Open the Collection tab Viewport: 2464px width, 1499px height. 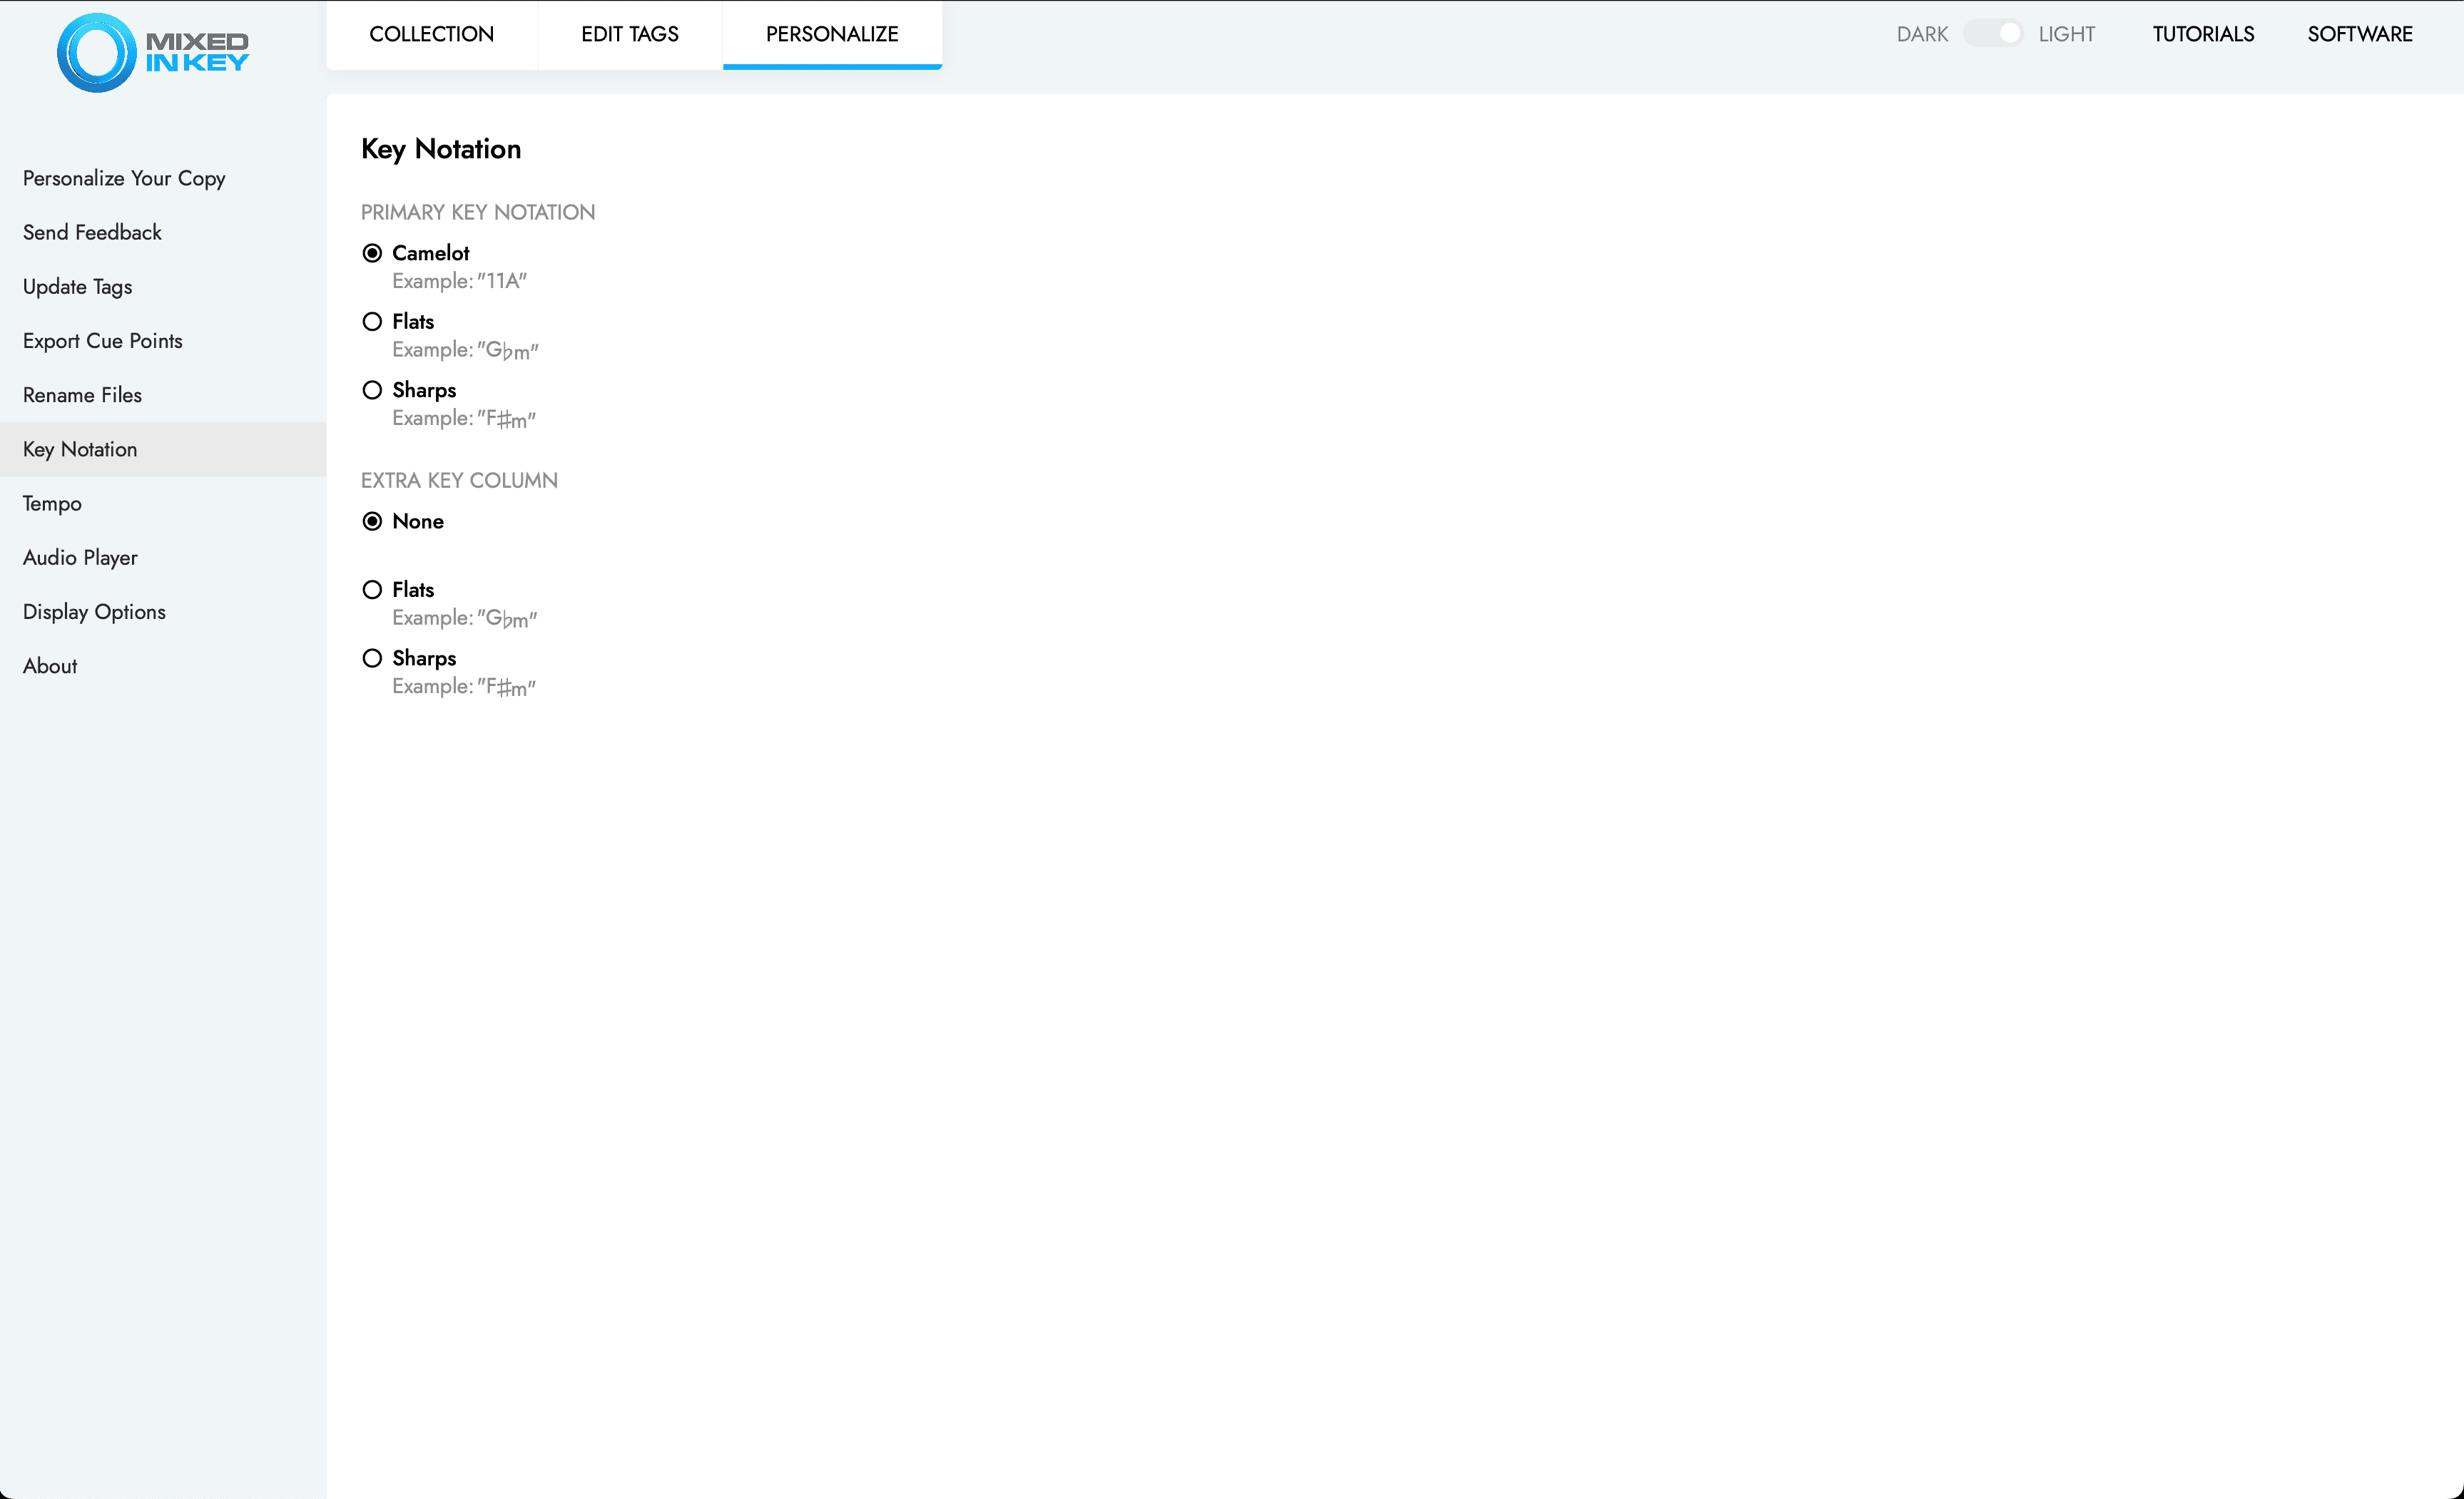[x=431, y=34]
